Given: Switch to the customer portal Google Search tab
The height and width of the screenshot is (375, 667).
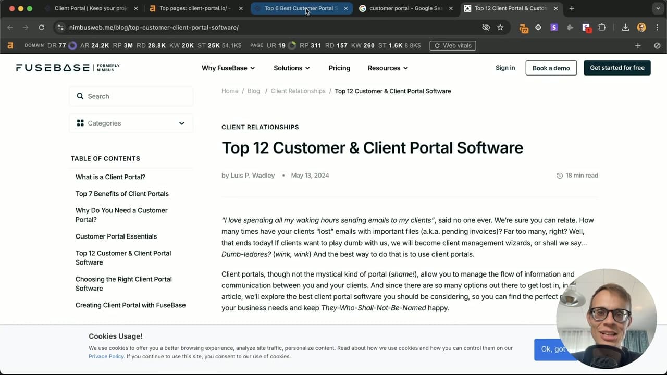Looking at the screenshot, I should coord(405,8).
